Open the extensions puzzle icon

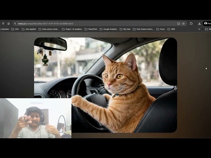tap(191, 23)
